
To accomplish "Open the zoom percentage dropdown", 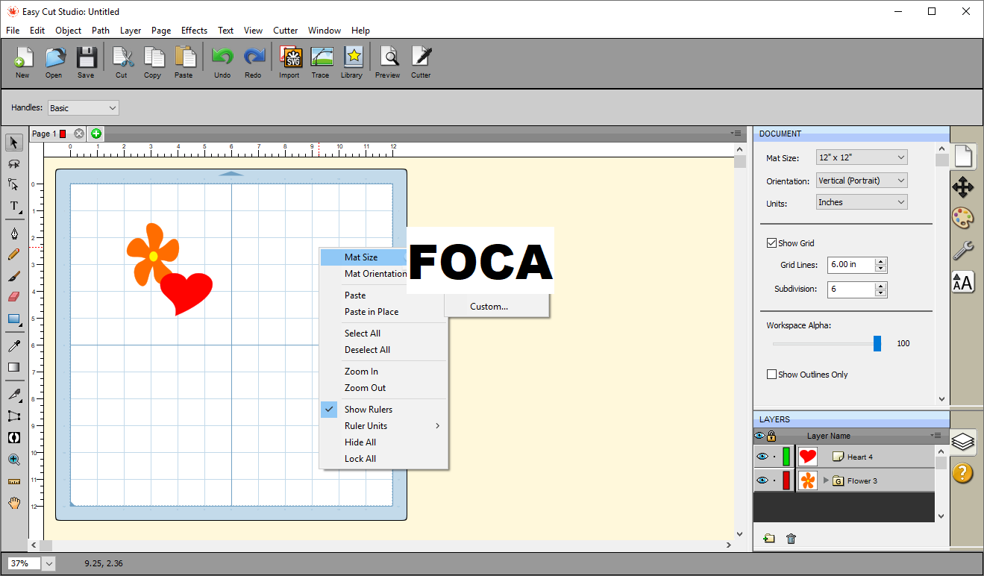I will (x=49, y=563).
